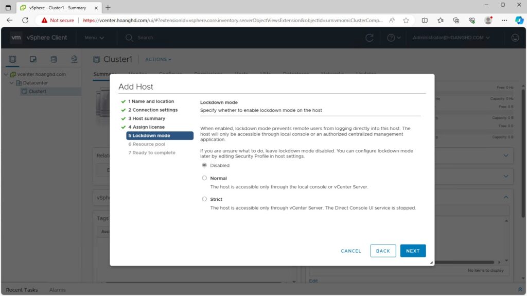527x296 pixels.
Task: Collapse the expanded panel chevron on the right
Action: pos(506,197)
